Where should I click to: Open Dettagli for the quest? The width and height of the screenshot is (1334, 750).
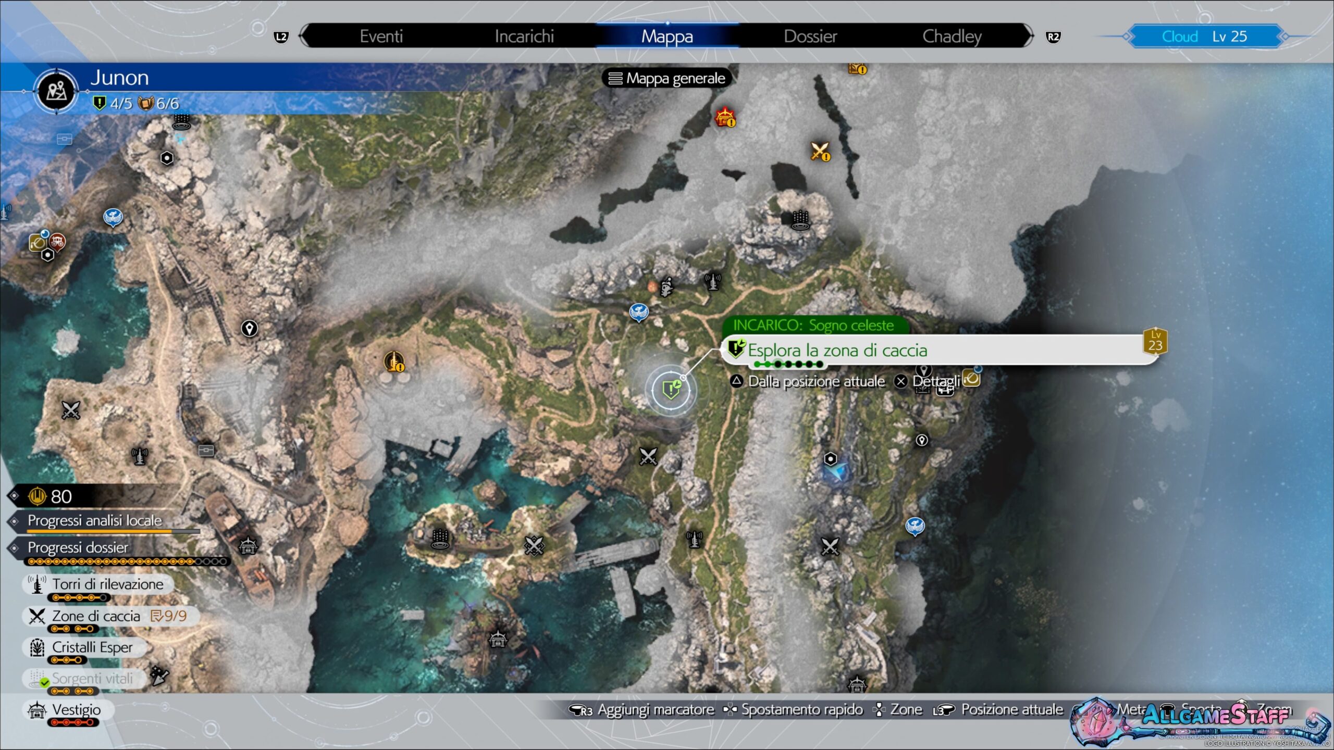927,382
